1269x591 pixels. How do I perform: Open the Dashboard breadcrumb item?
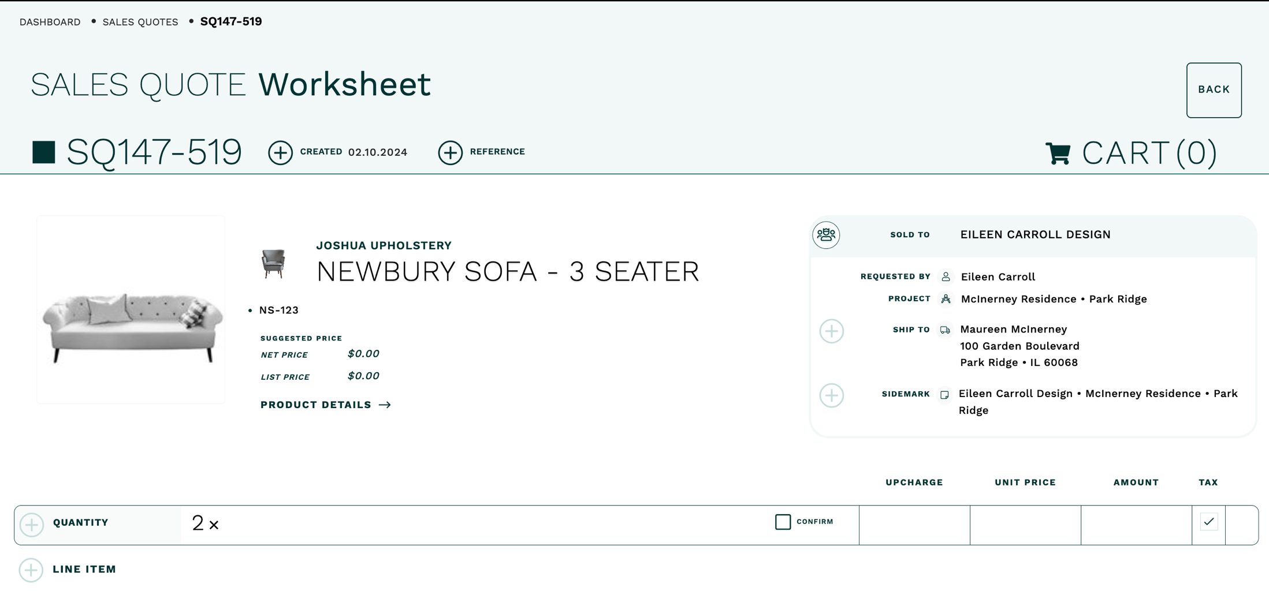pos(50,21)
